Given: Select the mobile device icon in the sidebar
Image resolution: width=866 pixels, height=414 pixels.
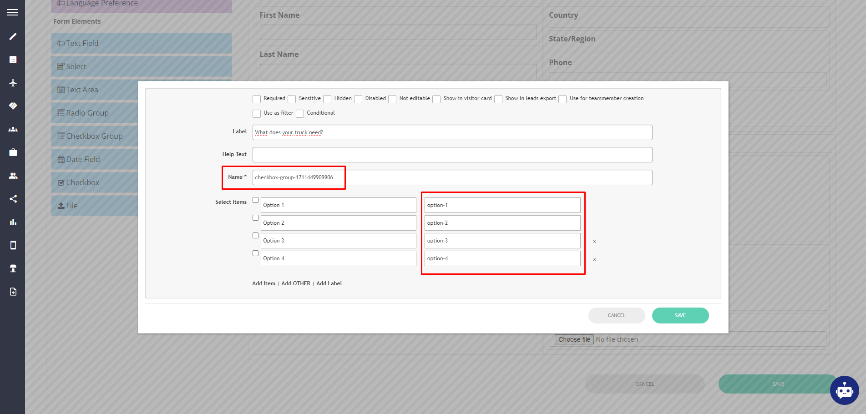Looking at the screenshot, I should pos(12,245).
